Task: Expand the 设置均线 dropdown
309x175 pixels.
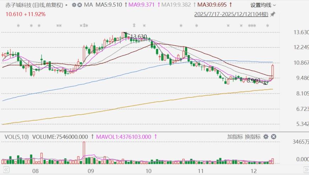Action: point(263,5)
